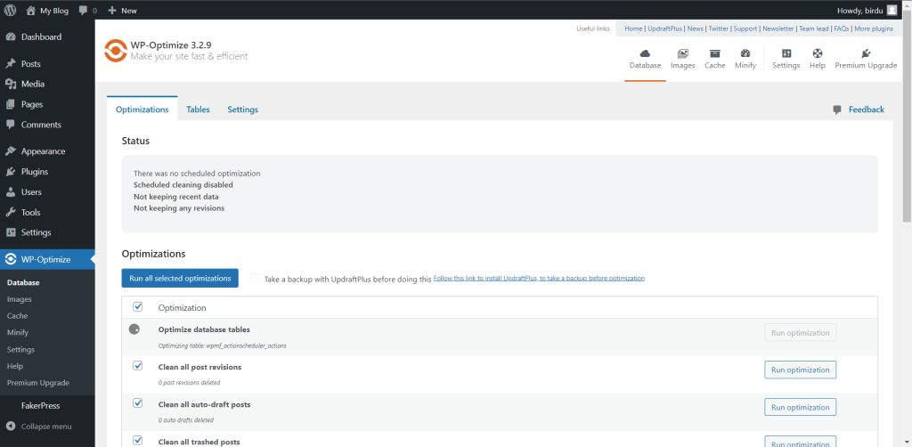Click the Plugins plug icon
Image resolution: width=912 pixels, height=447 pixels.
[x=11, y=172]
